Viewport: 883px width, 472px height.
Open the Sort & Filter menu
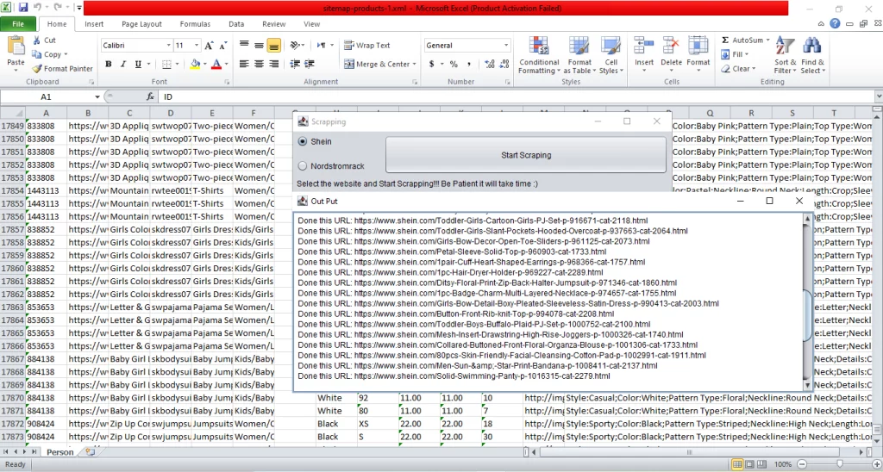[x=785, y=55]
